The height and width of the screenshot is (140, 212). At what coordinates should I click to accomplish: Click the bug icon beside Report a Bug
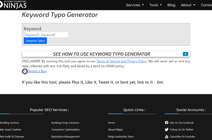tap(25, 71)
